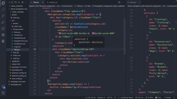Open Header.jsx in the file tree
The height and width of the screenshot is (99, 177).
pyautogui.click(x=18, y=35)
